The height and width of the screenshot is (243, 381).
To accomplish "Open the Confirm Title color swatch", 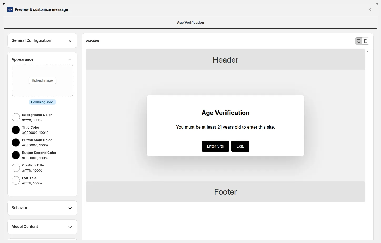I will (16, 168).
